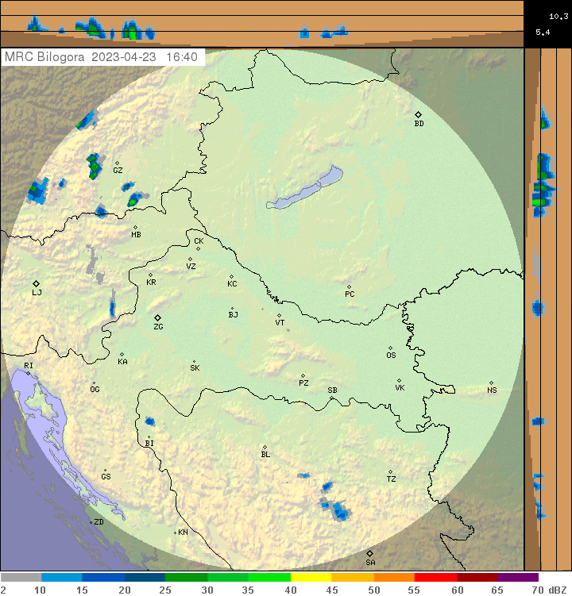The width and height of the screenshot is (572, 596).
Task: Click the OS city marker
Action: coord(390,348)
